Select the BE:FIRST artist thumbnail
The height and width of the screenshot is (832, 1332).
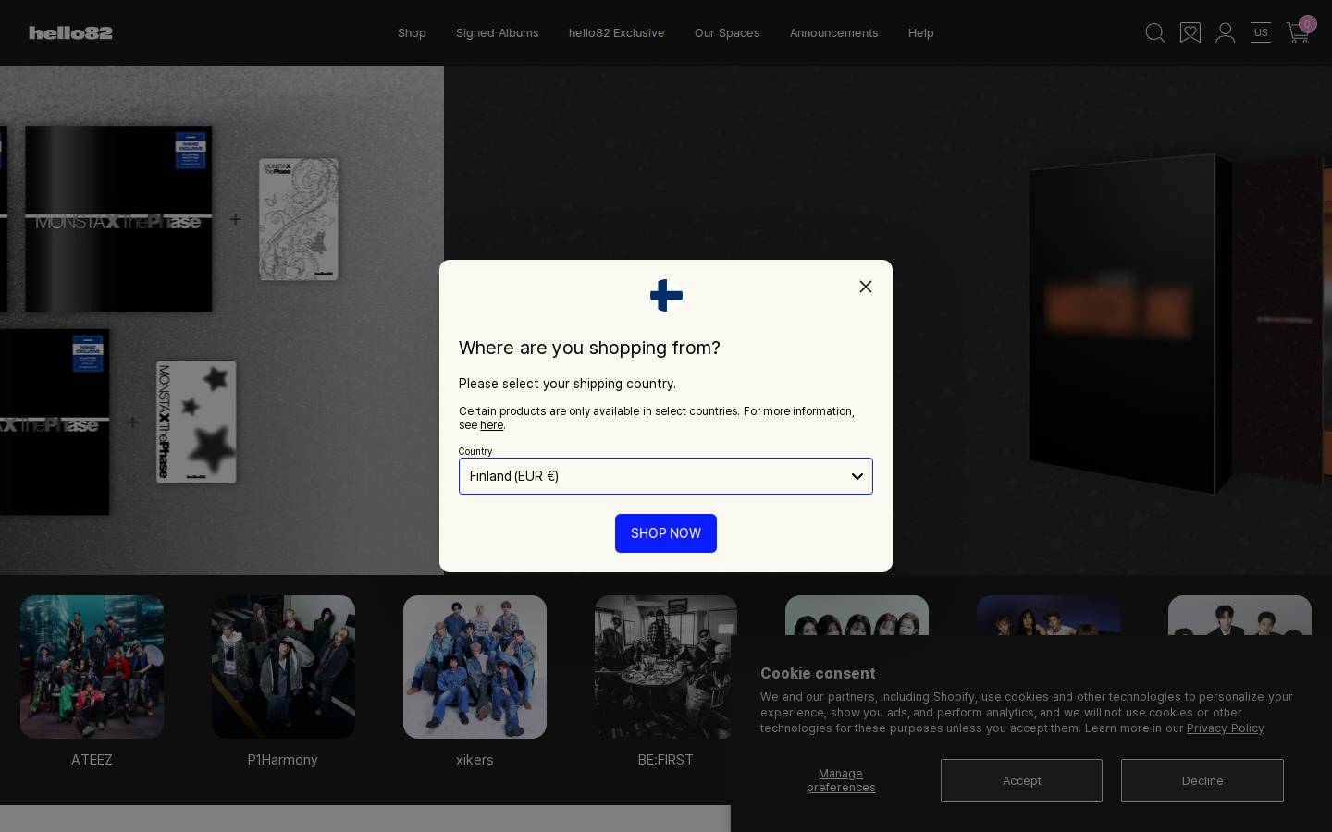(x=666, y=667)
